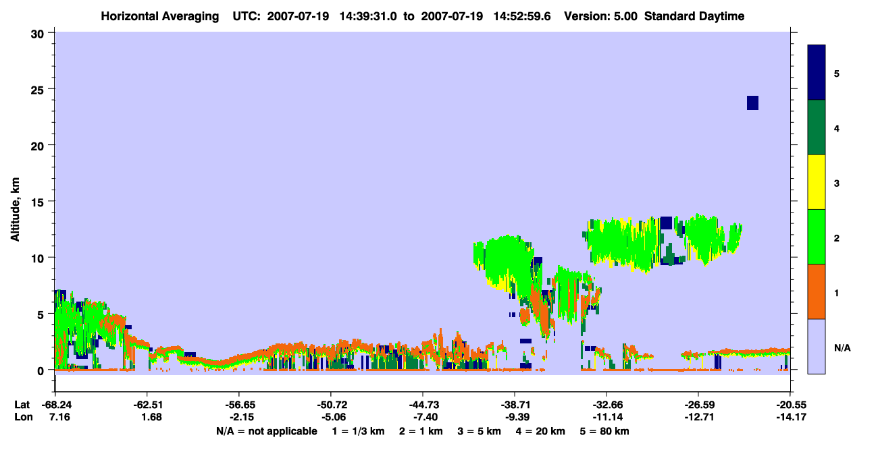Click longitude value -14.17

(790, 417)
